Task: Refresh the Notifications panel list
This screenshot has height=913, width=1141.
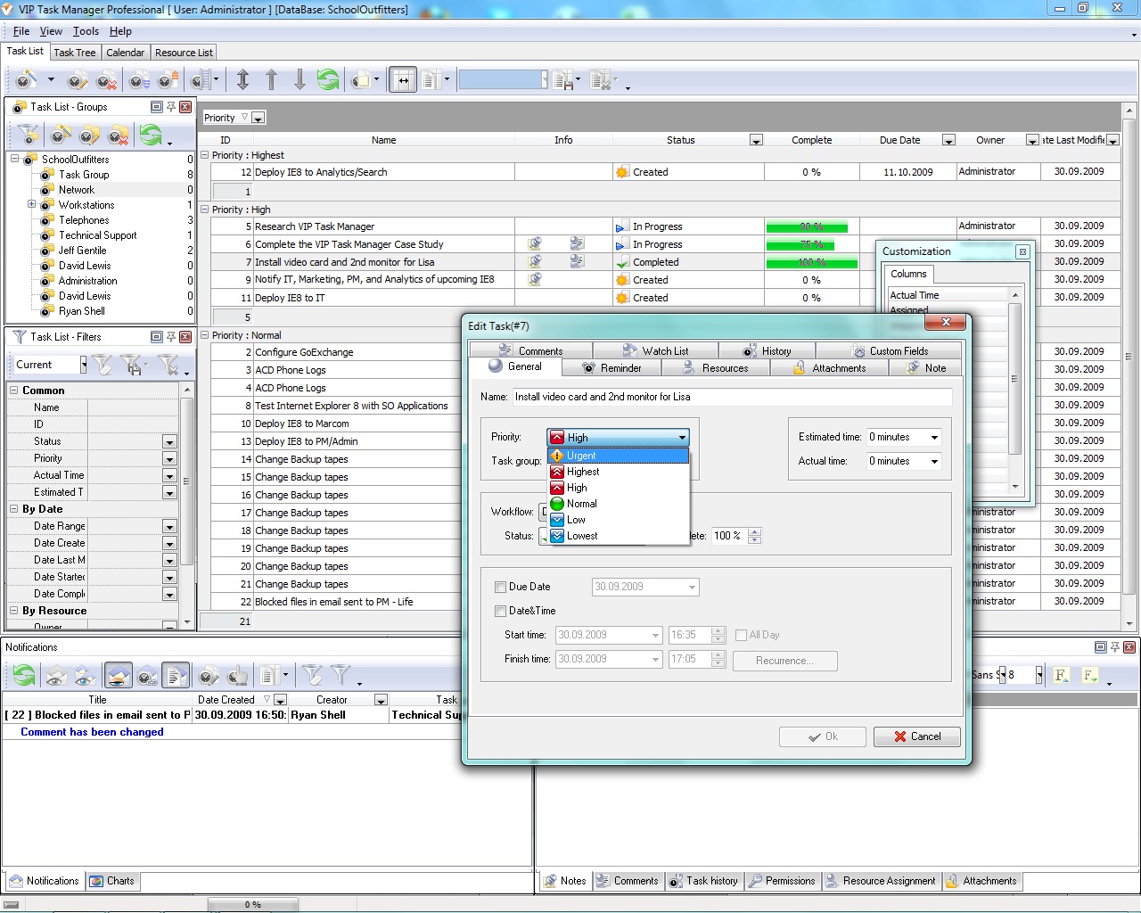Action: (24, 676)
